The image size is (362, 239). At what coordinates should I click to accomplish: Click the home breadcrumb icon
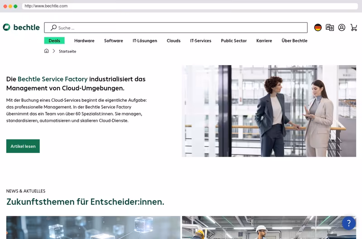click(47, 51)
